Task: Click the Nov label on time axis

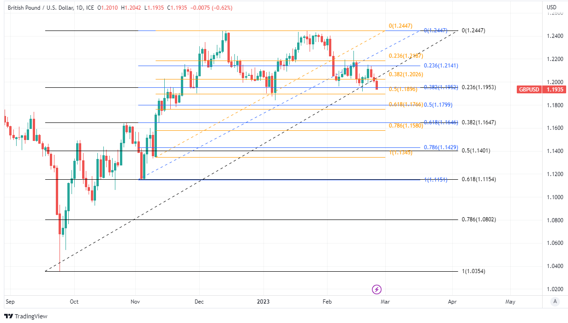Action: tap(135, 302)
